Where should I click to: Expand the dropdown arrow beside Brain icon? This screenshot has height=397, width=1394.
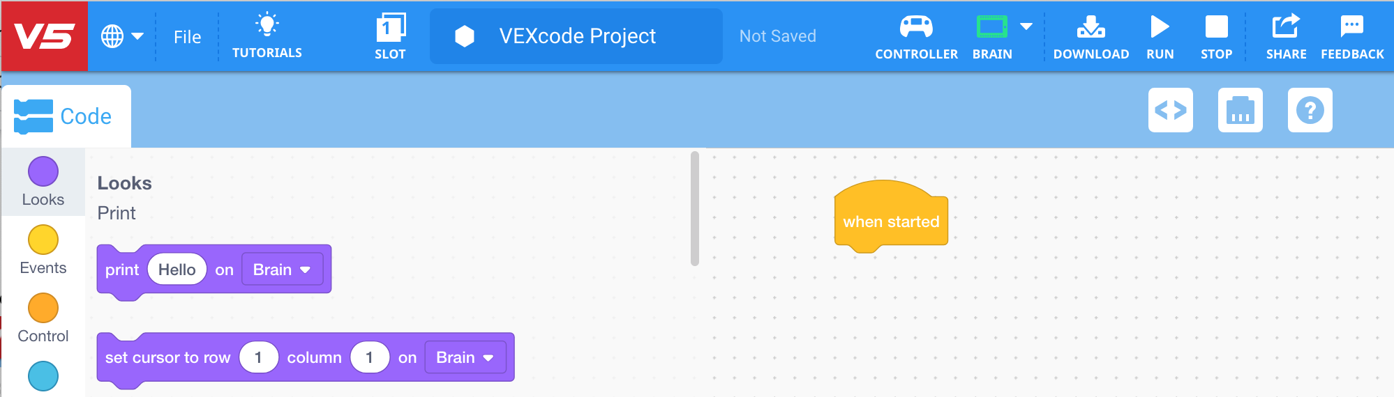tap(1026, 26)
